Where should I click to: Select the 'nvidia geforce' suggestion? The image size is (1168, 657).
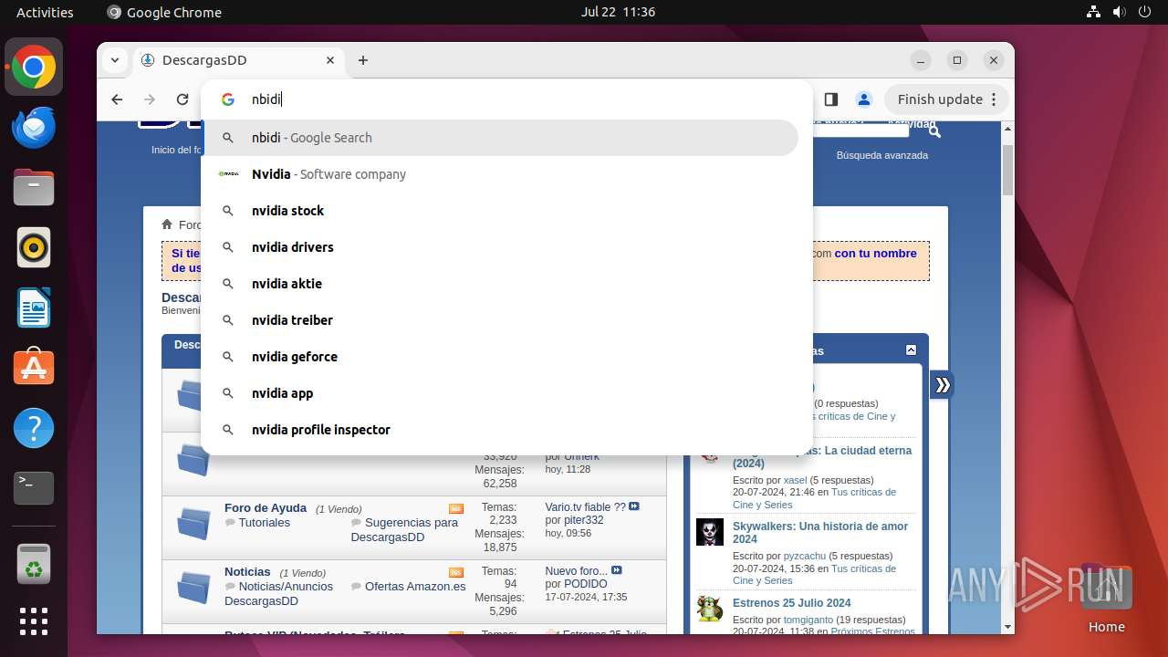(500, 357)
